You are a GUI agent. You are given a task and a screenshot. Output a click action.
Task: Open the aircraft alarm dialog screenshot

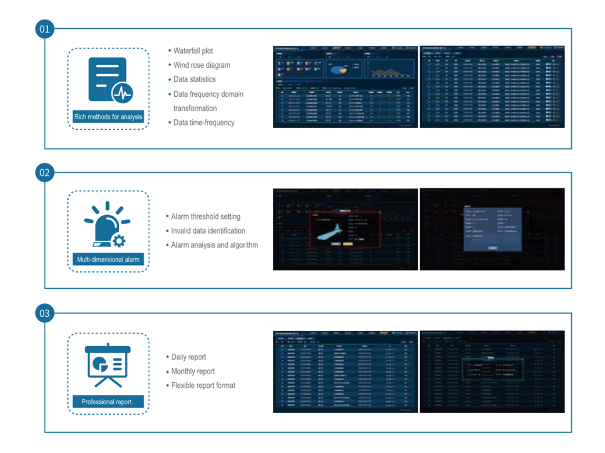[345, 229]
